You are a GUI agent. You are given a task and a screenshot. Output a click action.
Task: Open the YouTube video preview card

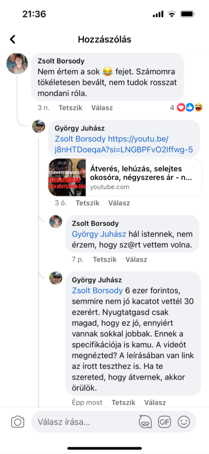126,178
